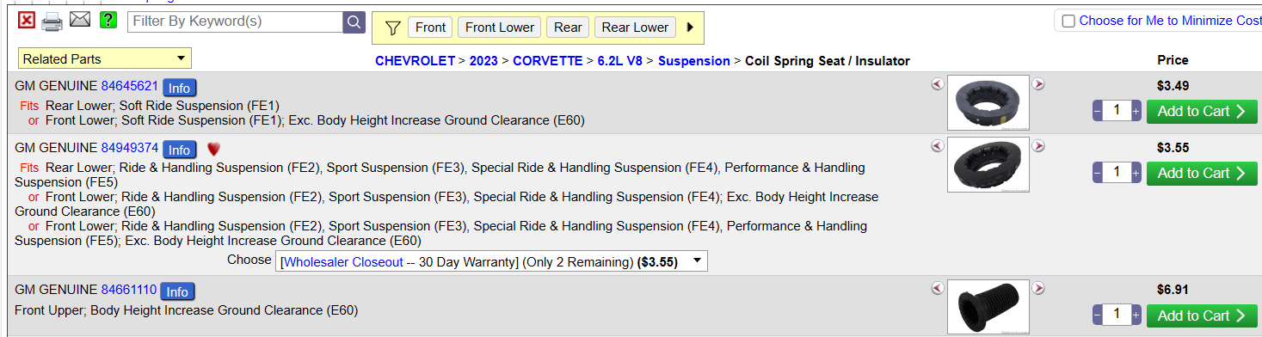Open the green question mark help icon

pyautogui.click(x=108, y=21)
